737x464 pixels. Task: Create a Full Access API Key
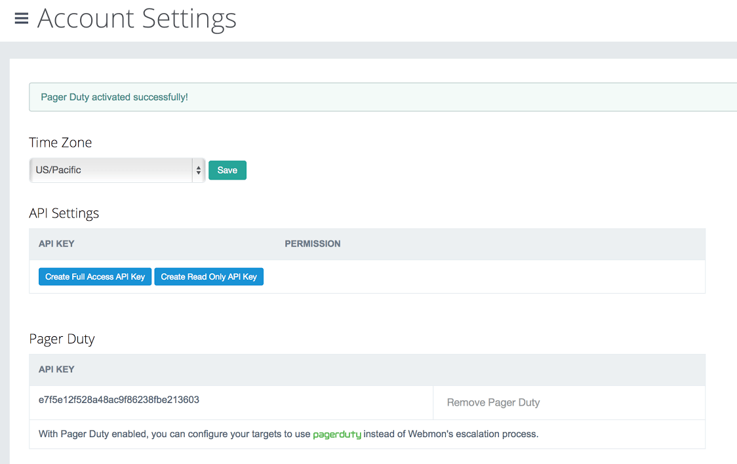tap(95, 277)
